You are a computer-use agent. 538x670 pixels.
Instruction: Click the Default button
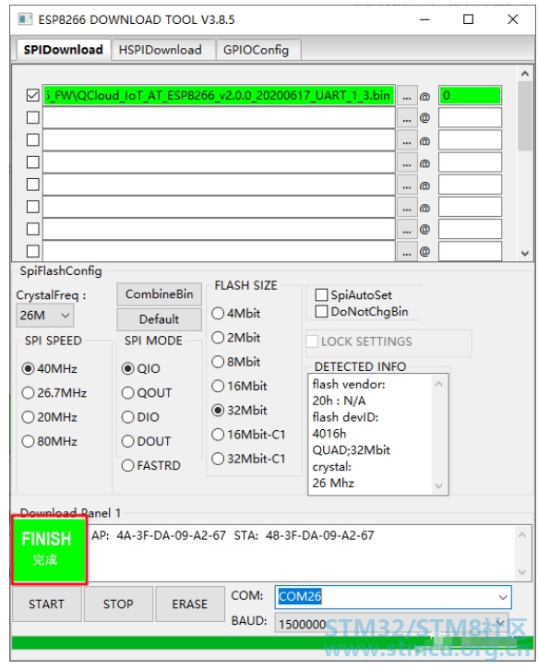[159, 319]
